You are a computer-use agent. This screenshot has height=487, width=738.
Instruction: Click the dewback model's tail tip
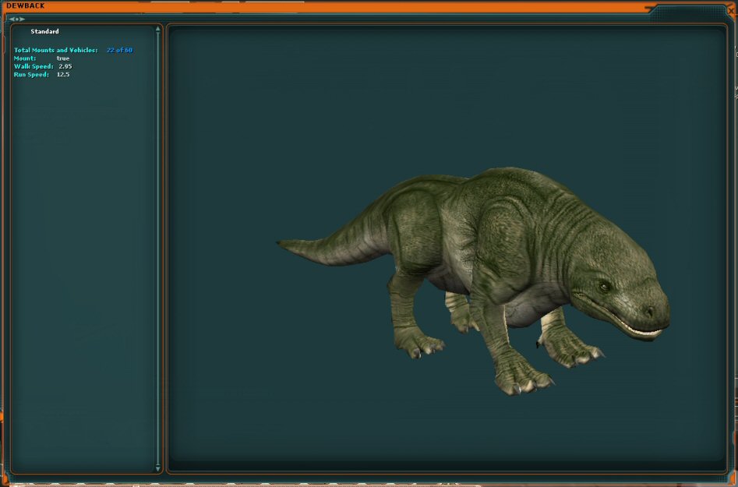tap(281, 243)
